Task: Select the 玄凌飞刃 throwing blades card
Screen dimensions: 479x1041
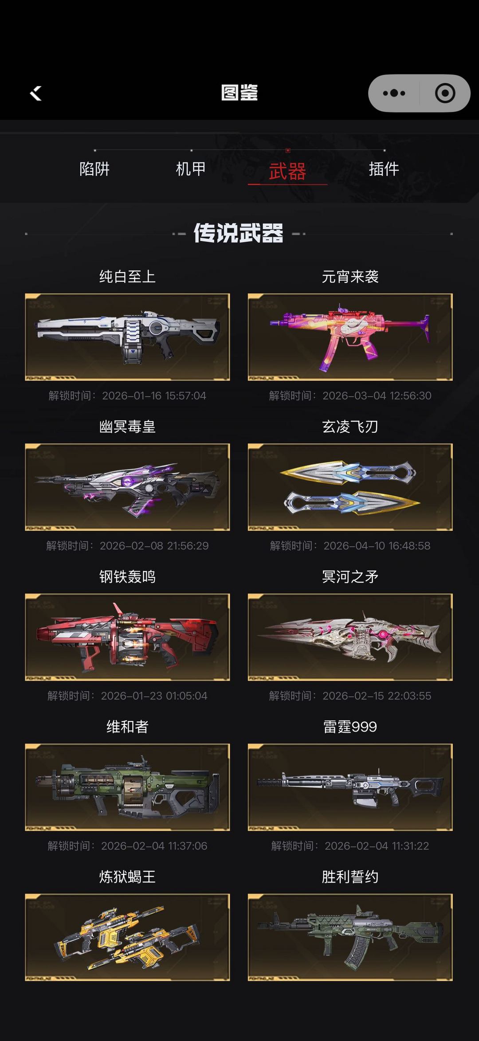Action: (x=350, y=487)
